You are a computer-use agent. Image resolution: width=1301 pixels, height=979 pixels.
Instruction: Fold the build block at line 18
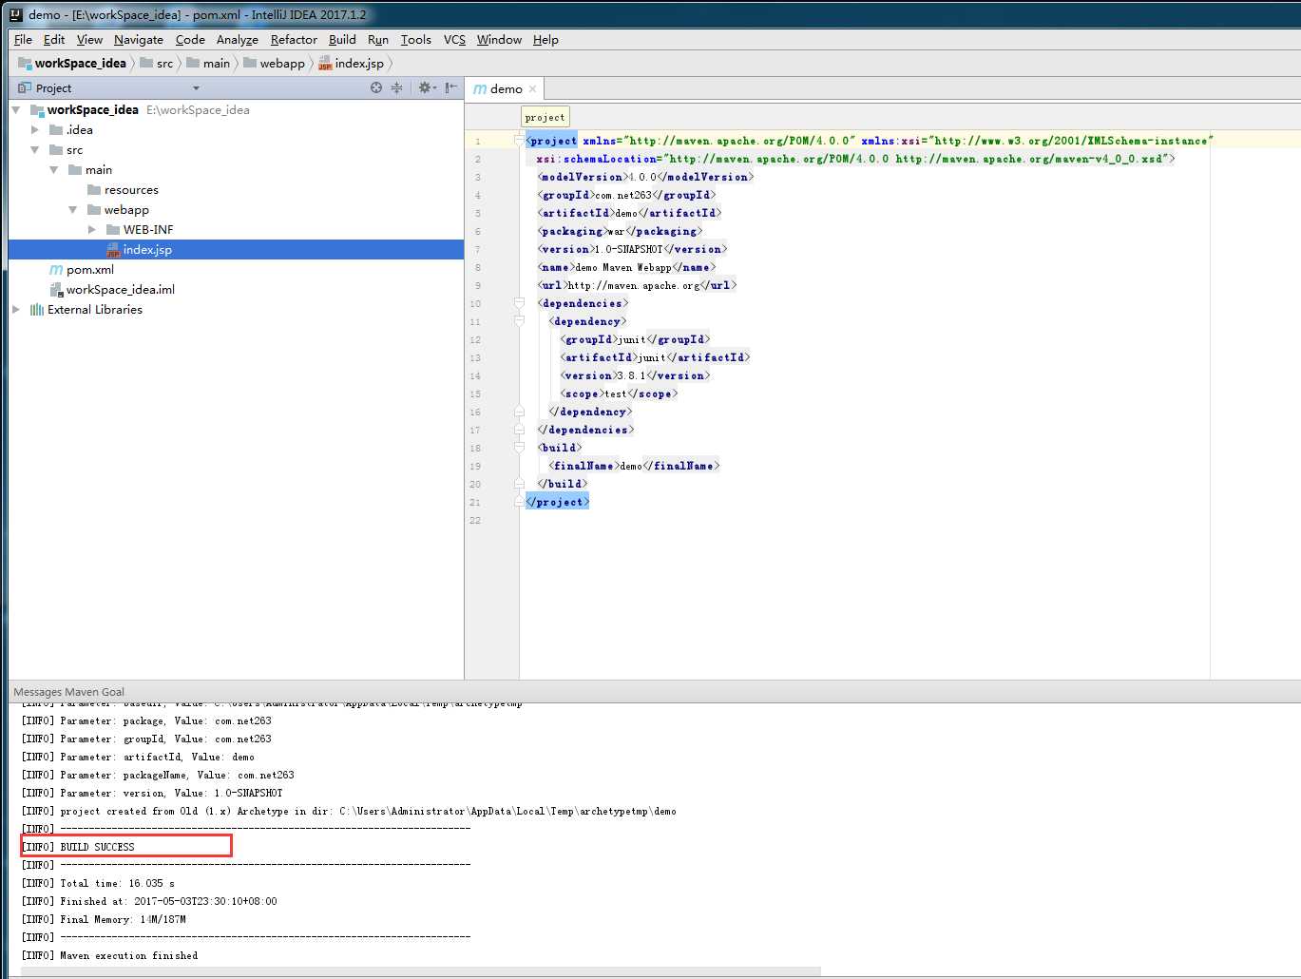click(x=519, y=448)
